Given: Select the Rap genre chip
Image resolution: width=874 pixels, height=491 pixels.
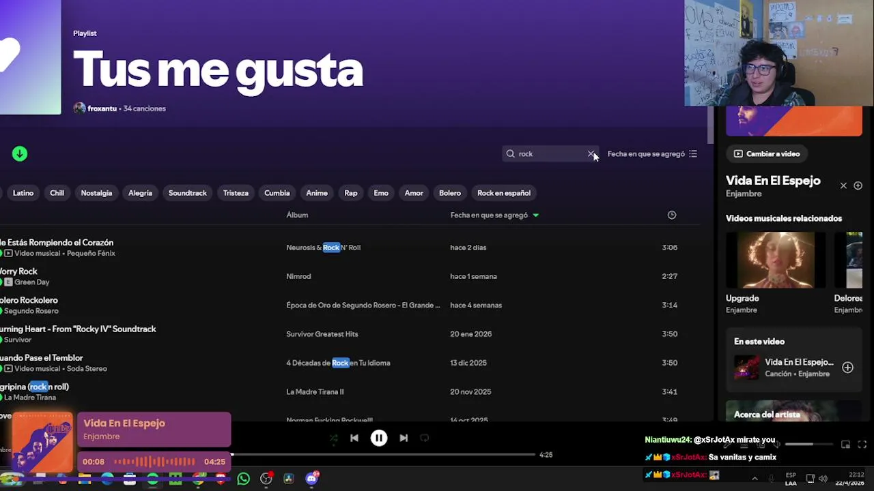Looking at the screenshot, I should pyautogui.click(x=350, y=193).
